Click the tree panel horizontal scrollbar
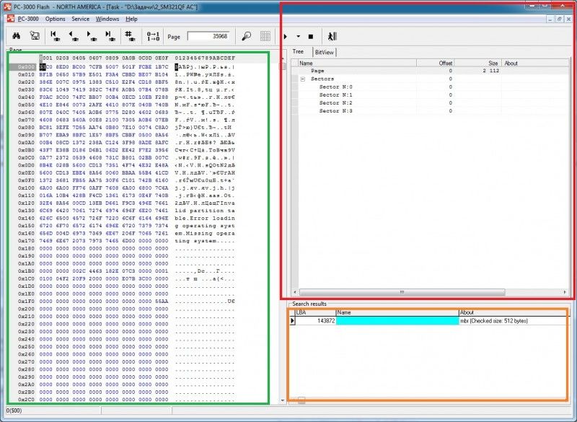The image size is (577, 422). [x=402, y=292]
